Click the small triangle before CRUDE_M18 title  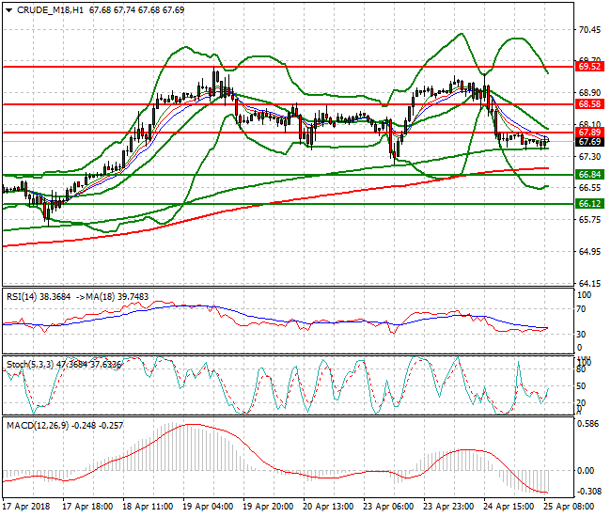[8, 8]
